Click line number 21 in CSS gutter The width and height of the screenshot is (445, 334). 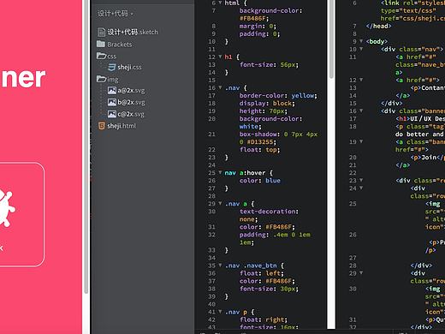pos(211,134)
